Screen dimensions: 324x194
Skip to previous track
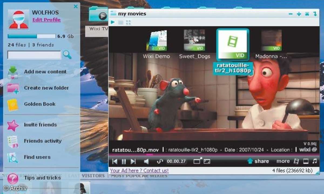point(115,161)
